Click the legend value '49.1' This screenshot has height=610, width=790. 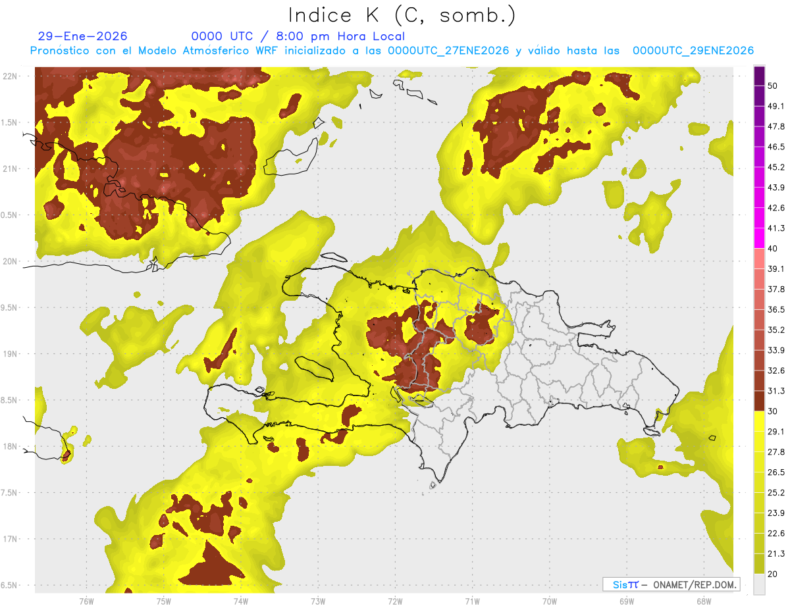point(776,106)
